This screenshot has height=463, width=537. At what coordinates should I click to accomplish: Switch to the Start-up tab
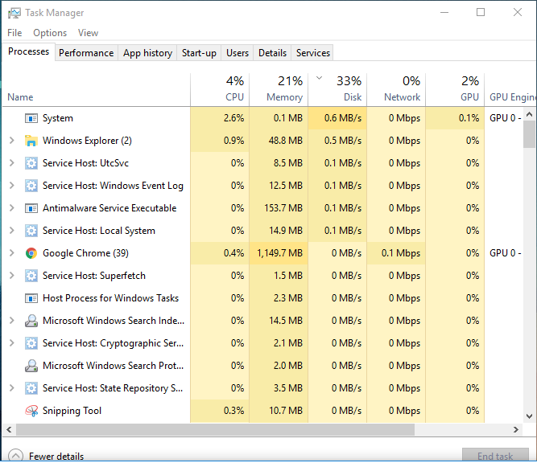pos(199,53)
